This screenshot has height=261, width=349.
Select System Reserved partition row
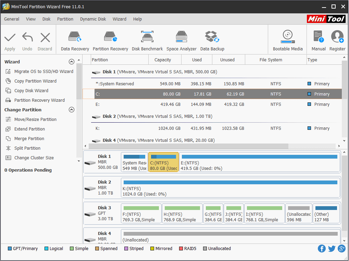212,84
